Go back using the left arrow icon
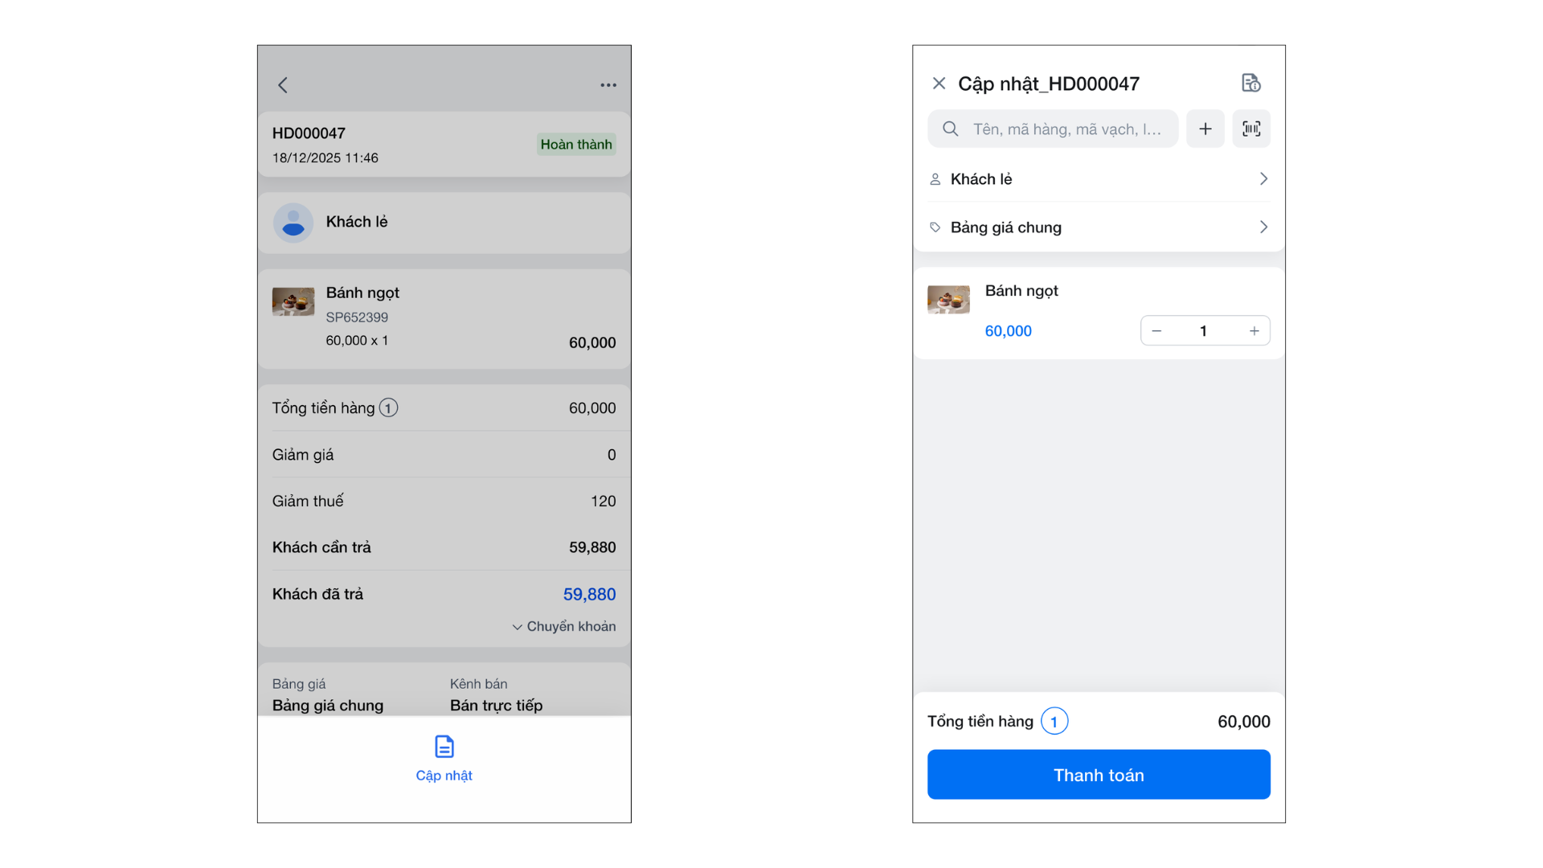The height and width of the screenshot is (868, 1543). click(x=283, y=85)
